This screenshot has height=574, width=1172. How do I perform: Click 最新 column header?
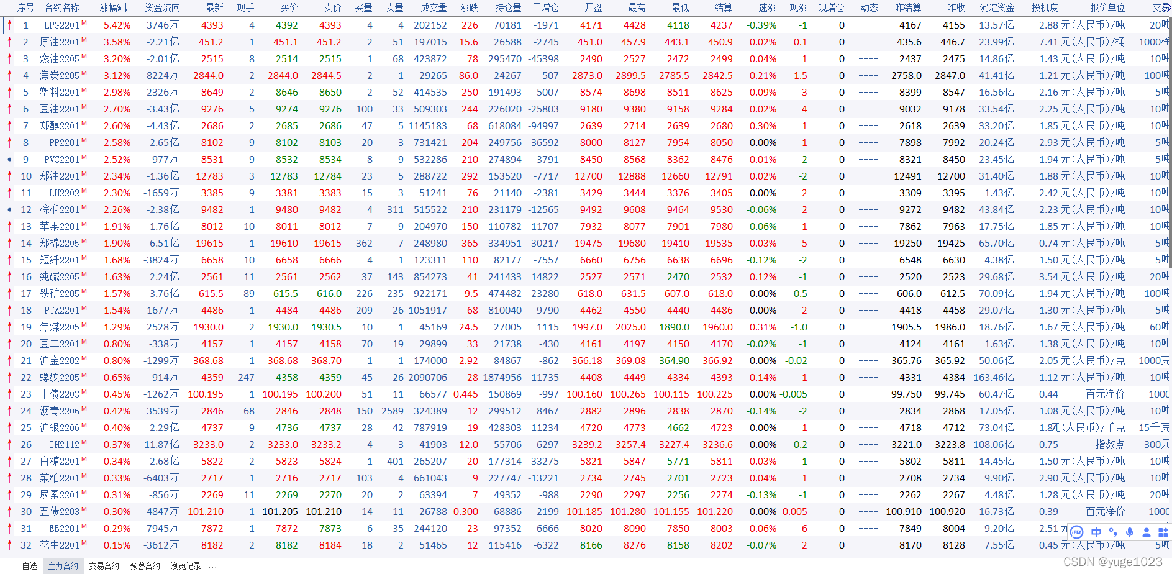tap(214, 7)
